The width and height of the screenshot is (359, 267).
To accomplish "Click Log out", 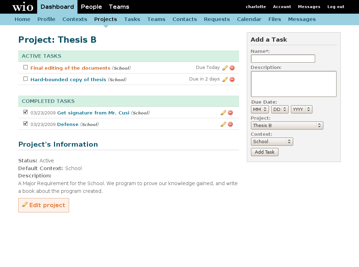I will click(x=336, y=7).
